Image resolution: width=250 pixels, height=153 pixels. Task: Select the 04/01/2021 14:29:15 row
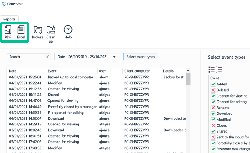pyautogui.click(x=97, y=124)
